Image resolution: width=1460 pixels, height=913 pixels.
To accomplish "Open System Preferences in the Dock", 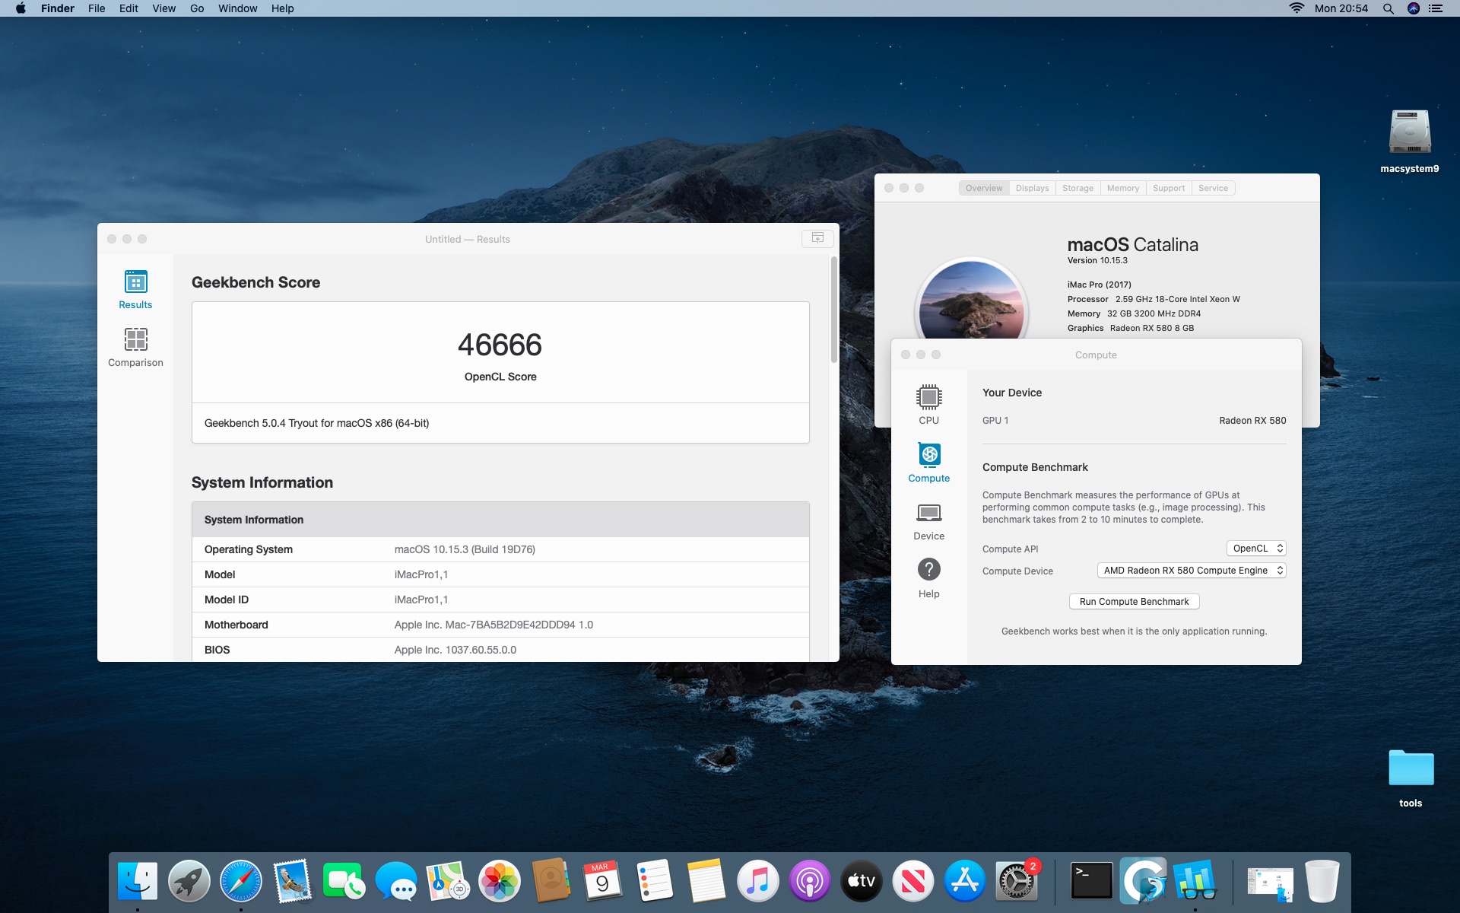I will [x=1016, y=881].
